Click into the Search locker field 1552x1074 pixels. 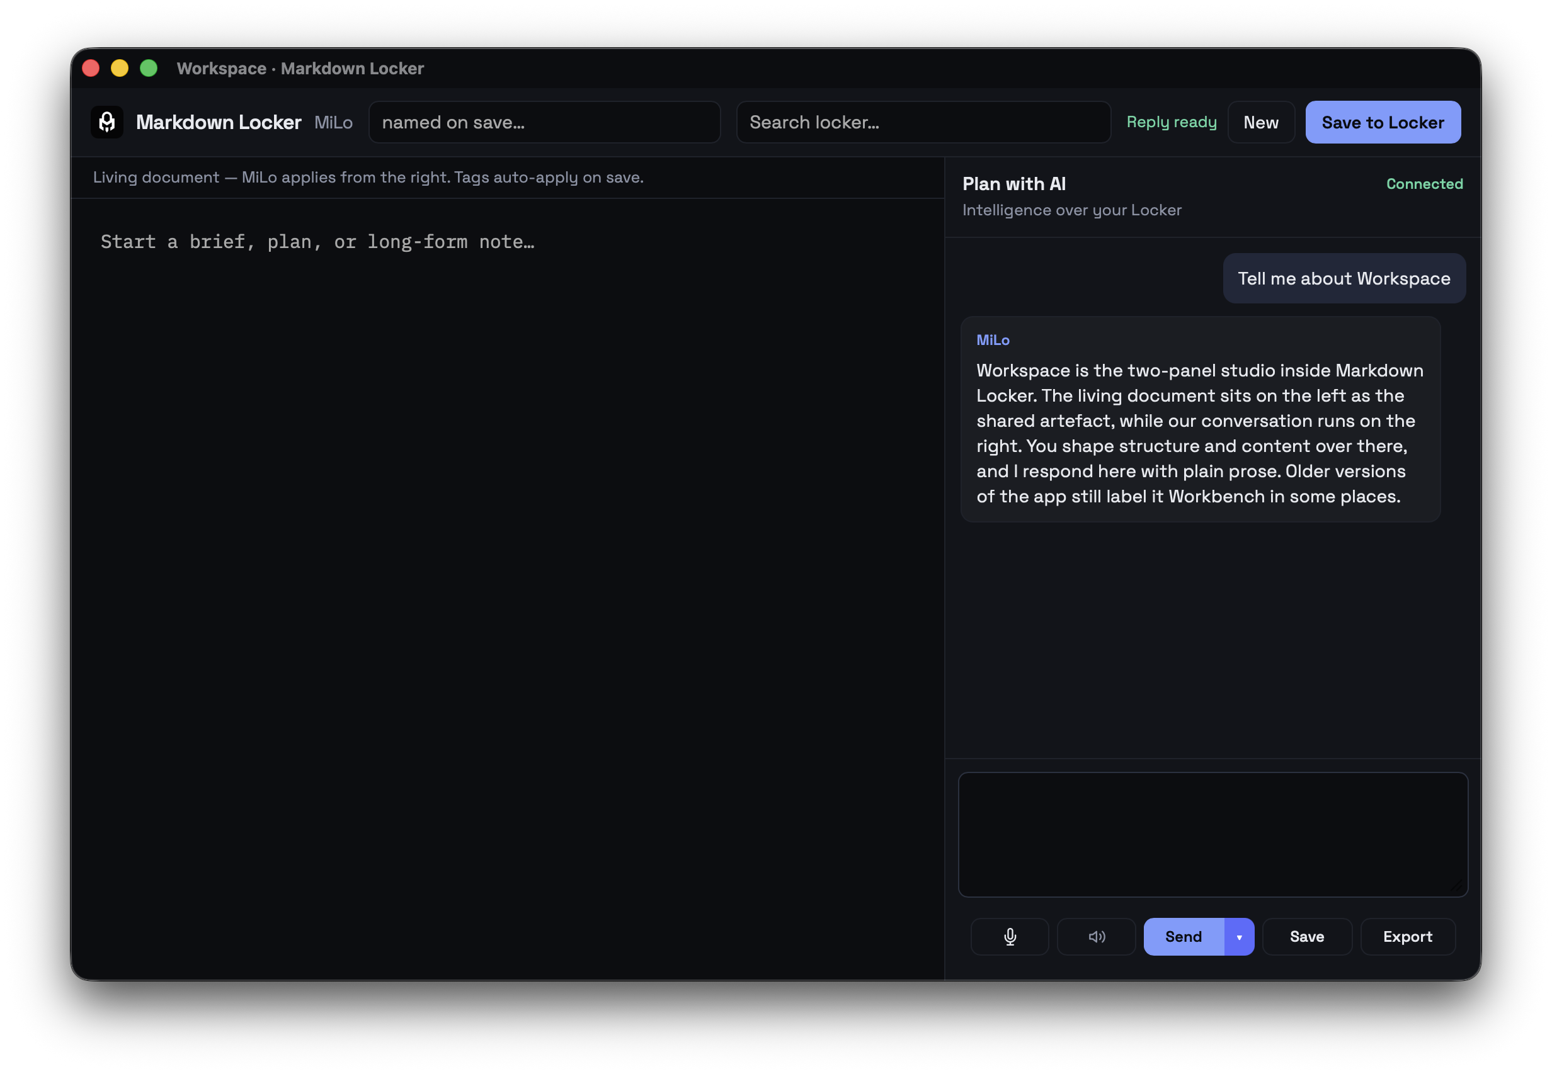click(923, 123)
